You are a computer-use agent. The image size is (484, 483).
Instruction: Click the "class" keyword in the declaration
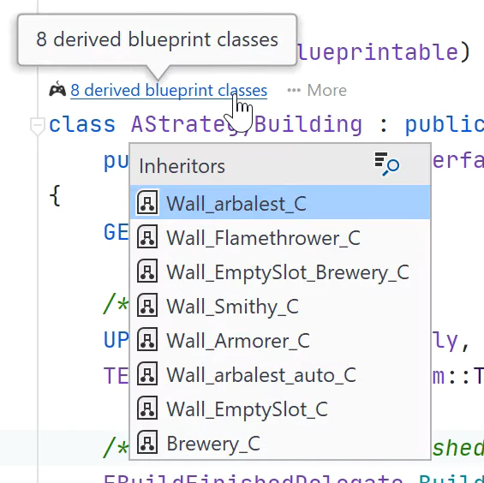(x=82, y=124)
